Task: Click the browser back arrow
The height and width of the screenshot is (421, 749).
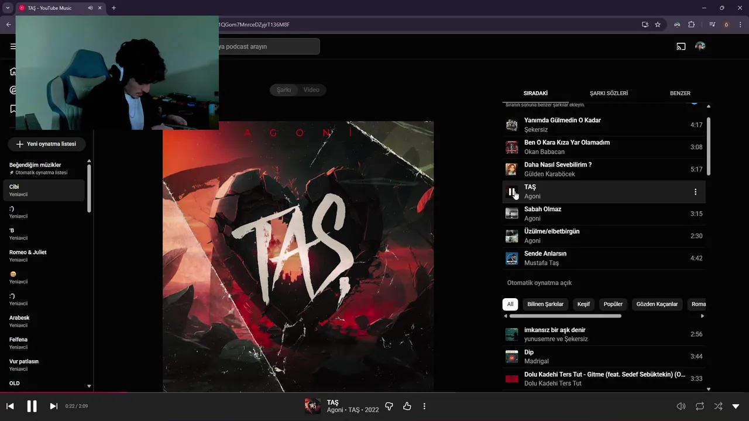Action: click(x=8, y=25)
